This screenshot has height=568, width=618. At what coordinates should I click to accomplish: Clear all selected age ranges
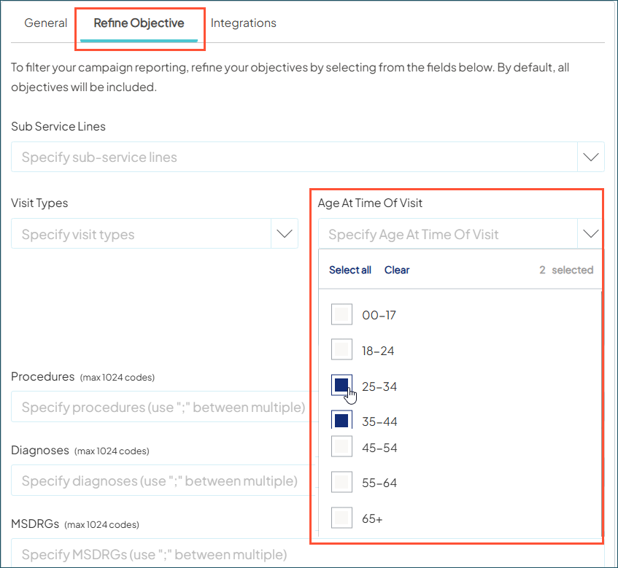click(x=397, y=270)
